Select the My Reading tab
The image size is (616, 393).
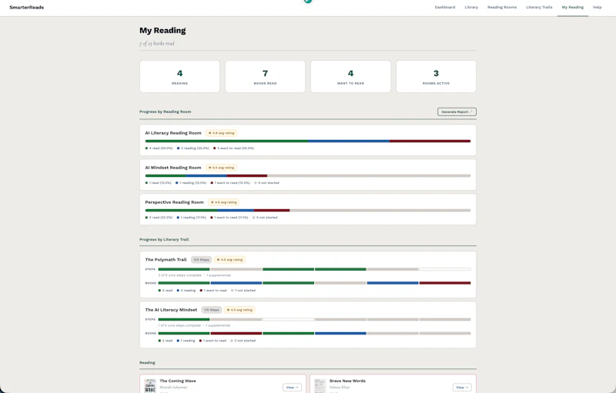[x=572, y=7]
